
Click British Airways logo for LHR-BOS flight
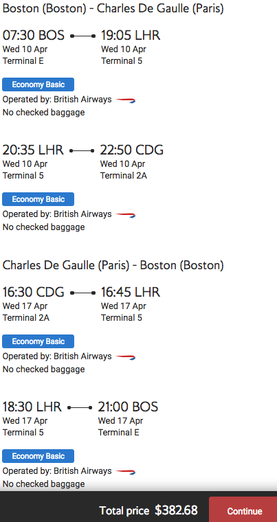click(x=126, y=471)
